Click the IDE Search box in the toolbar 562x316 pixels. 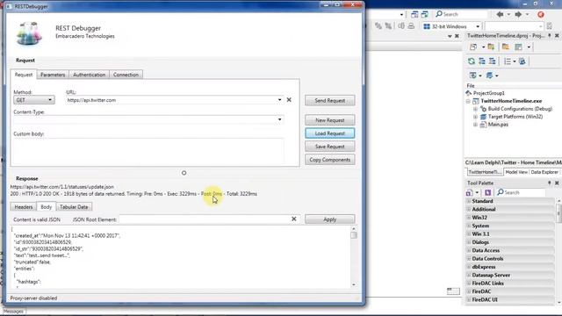point(461,14)
